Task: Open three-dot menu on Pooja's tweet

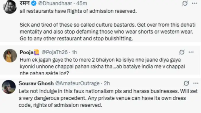Action: (x=191, y=52)
